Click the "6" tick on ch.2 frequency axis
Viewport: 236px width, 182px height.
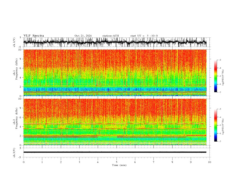coord(21,117)
